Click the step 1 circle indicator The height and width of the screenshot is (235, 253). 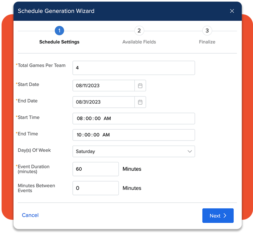click(59, 30)
